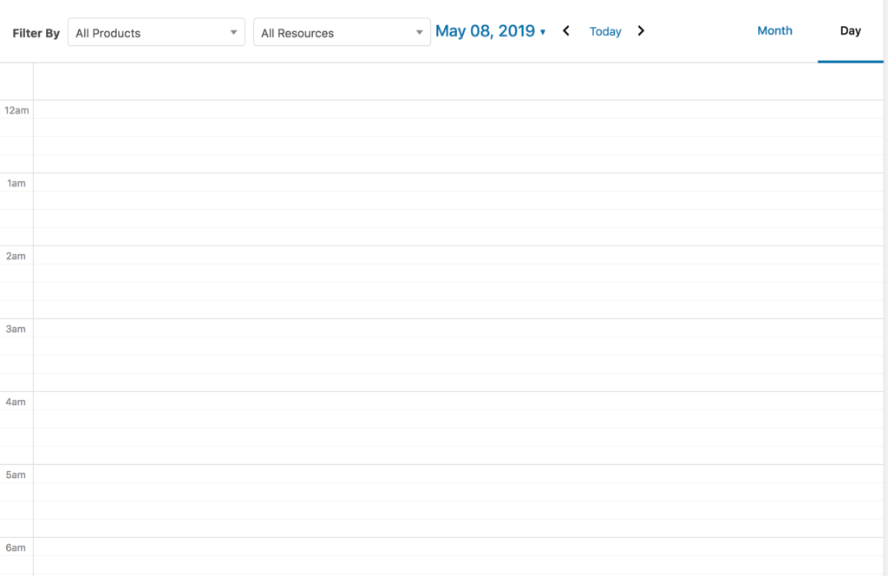The width and height of the screenshot is (888, 576).
Task: Switch to the Month view tab
Action: (774, 30)
